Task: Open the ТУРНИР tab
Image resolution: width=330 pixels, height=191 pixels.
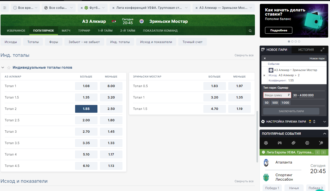Action: [x=84, y=31]
